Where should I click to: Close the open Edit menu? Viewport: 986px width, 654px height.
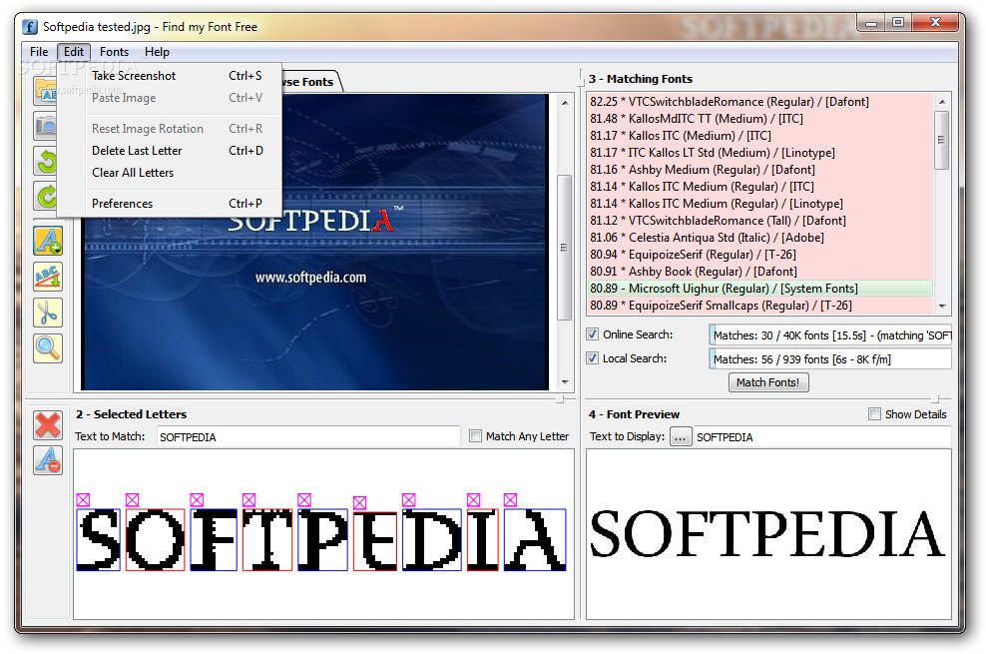(74, 52)
